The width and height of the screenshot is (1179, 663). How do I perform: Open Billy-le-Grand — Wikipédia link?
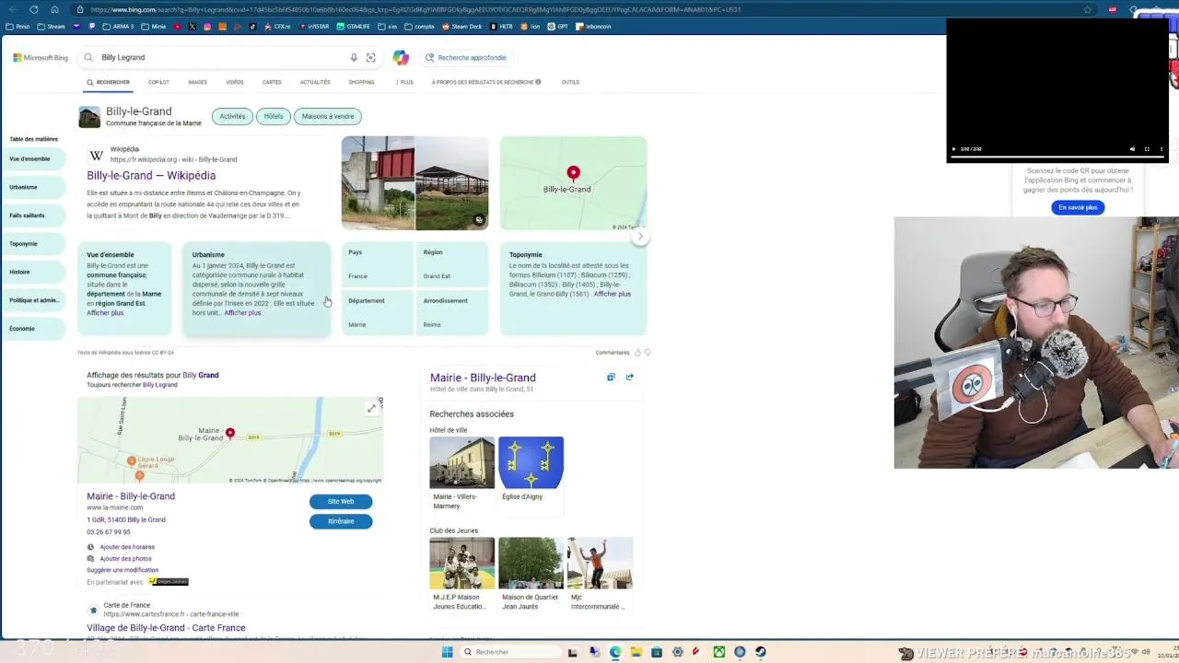[x=151, y=175]
